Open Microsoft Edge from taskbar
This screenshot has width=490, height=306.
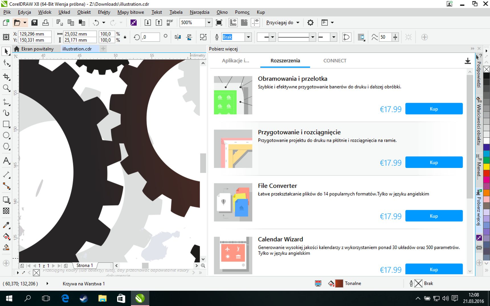pyautogui.click(x=65, y=298)
